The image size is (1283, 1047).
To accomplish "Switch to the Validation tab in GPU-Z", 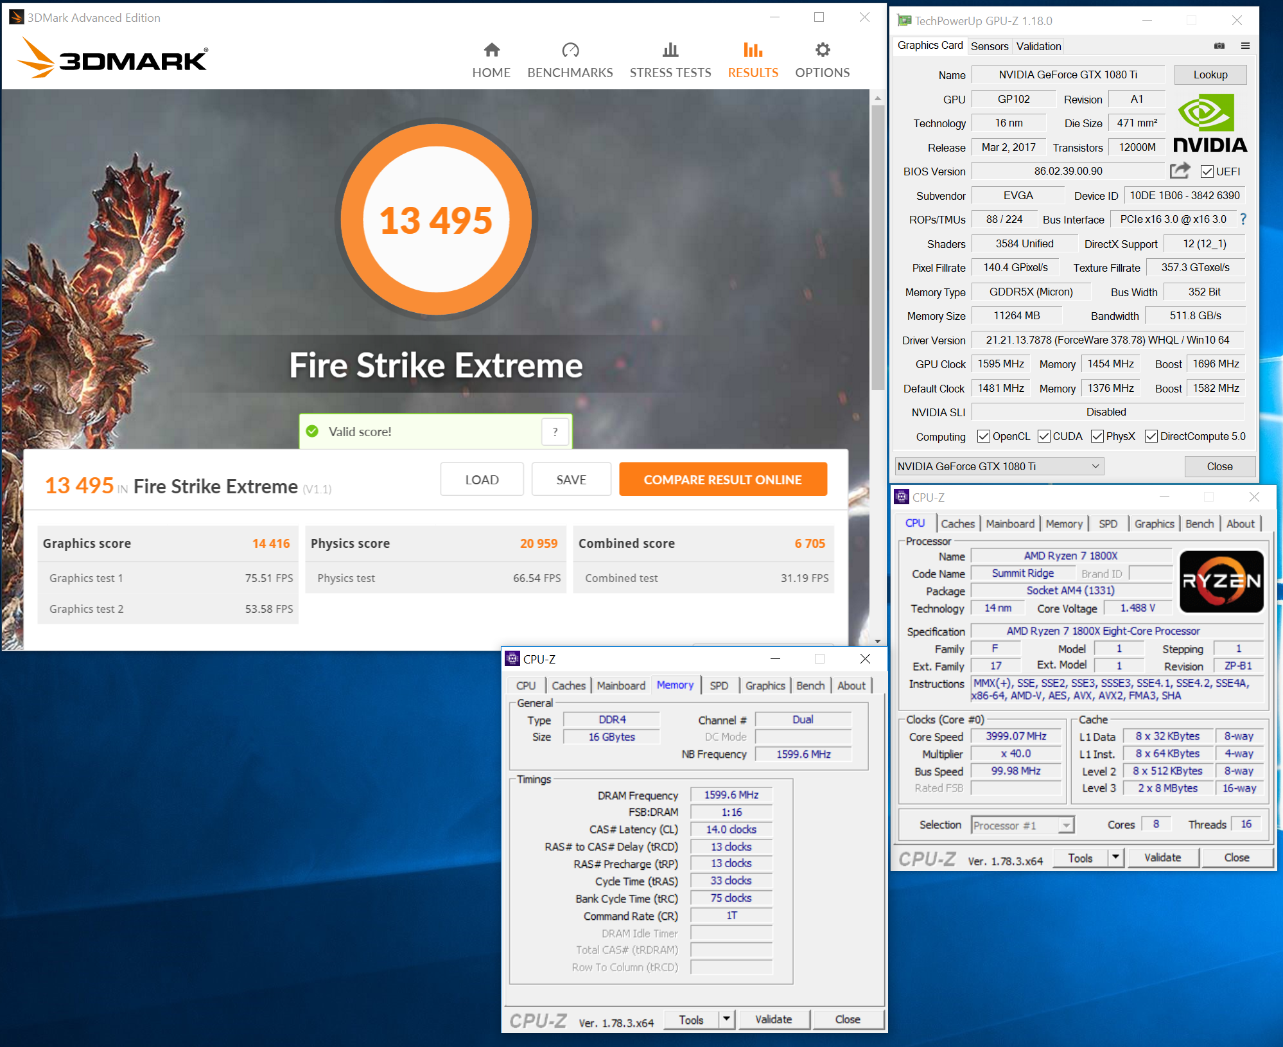I will 1038,46.
